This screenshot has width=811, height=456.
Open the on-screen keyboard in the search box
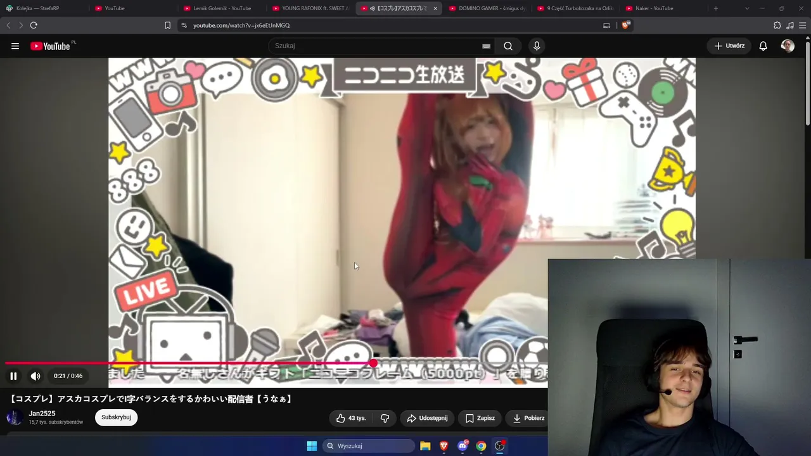point(486,46)
